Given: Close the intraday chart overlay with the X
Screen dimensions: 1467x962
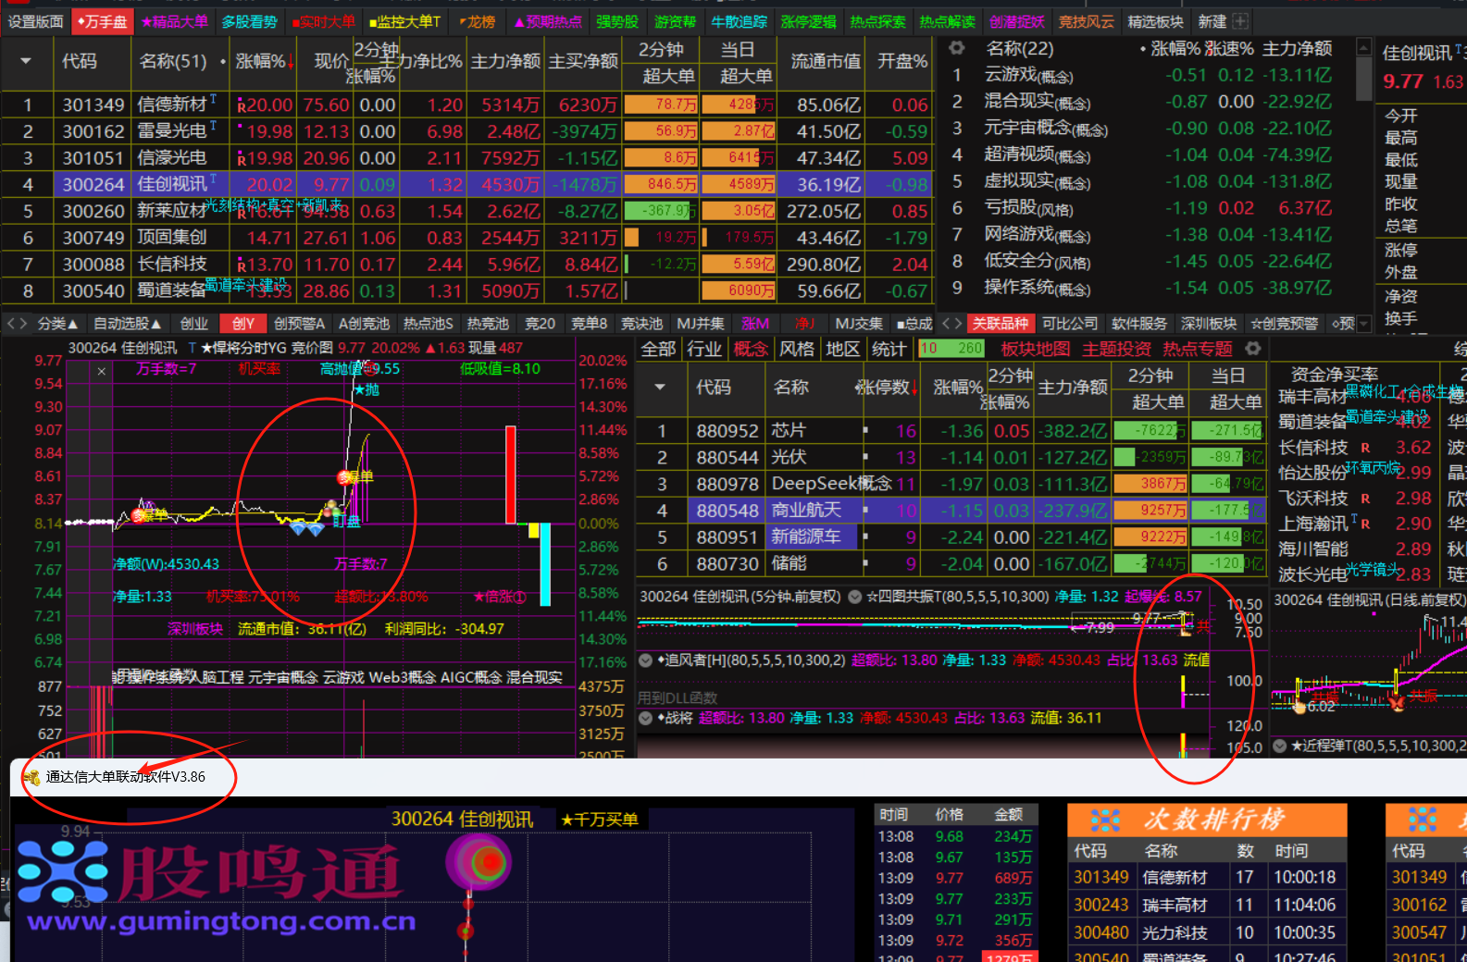Looking at the screenshot, I should (101, 371).
